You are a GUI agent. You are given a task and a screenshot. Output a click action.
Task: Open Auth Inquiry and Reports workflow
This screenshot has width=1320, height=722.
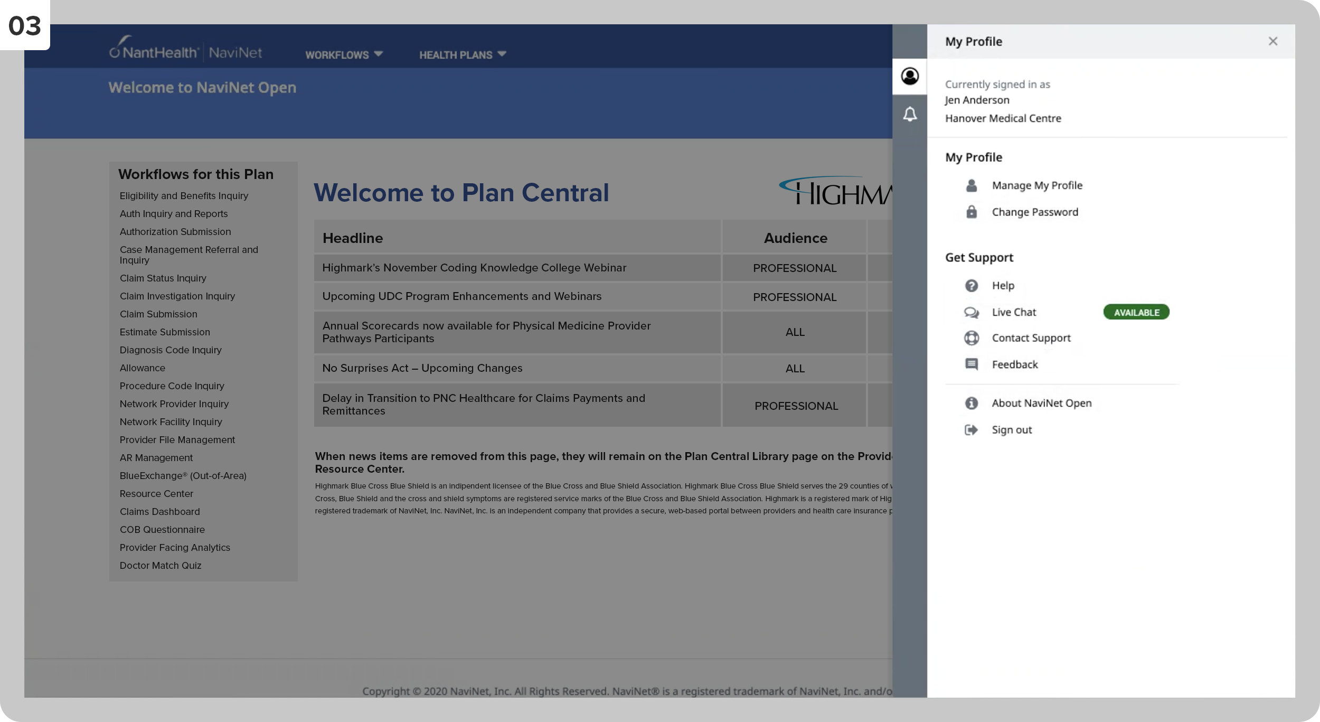[174, 214]
